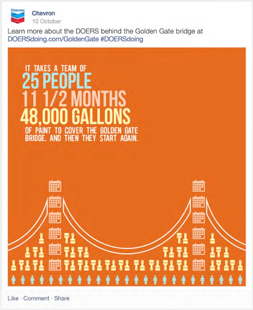Click the single paintbrush left of left tower
253x310 pixels.
[42, 238]
